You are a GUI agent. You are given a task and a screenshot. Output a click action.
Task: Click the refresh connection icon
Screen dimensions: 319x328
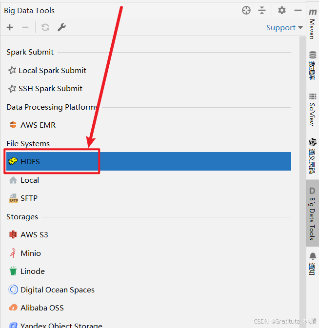pos(45,27)
